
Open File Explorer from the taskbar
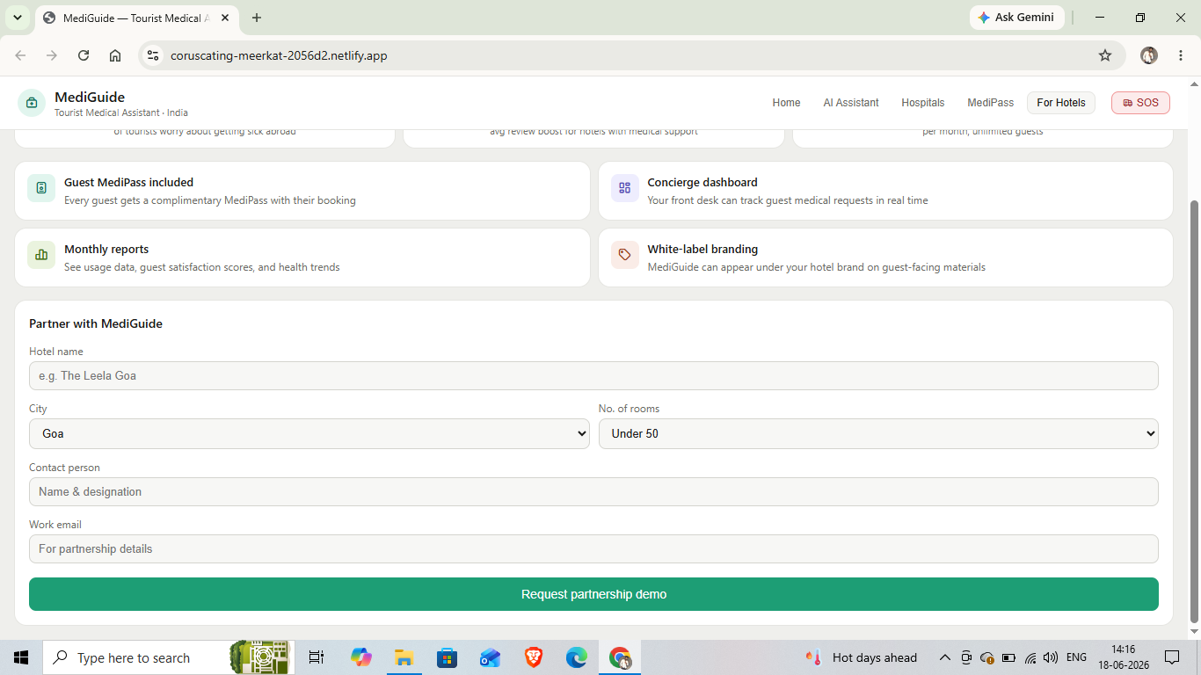tap(404, 657)
